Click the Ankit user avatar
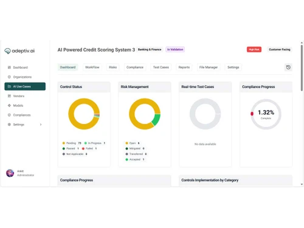The height and width of the screenshot is (228, 304). [10, 173]
